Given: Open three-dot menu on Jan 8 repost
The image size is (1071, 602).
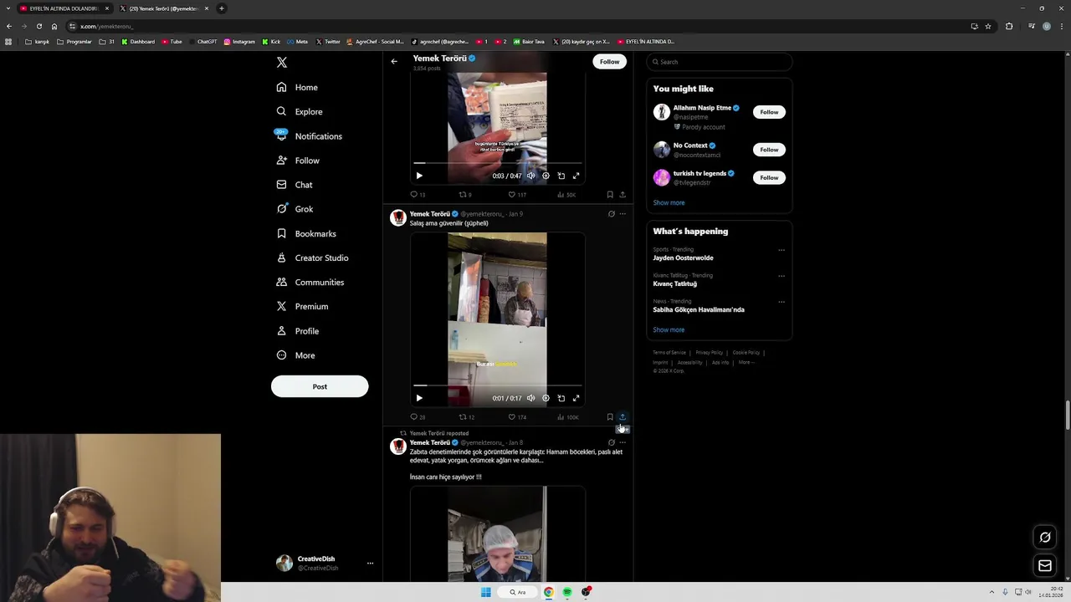Looking at the screenshot, I should click(x=623, y=442).
